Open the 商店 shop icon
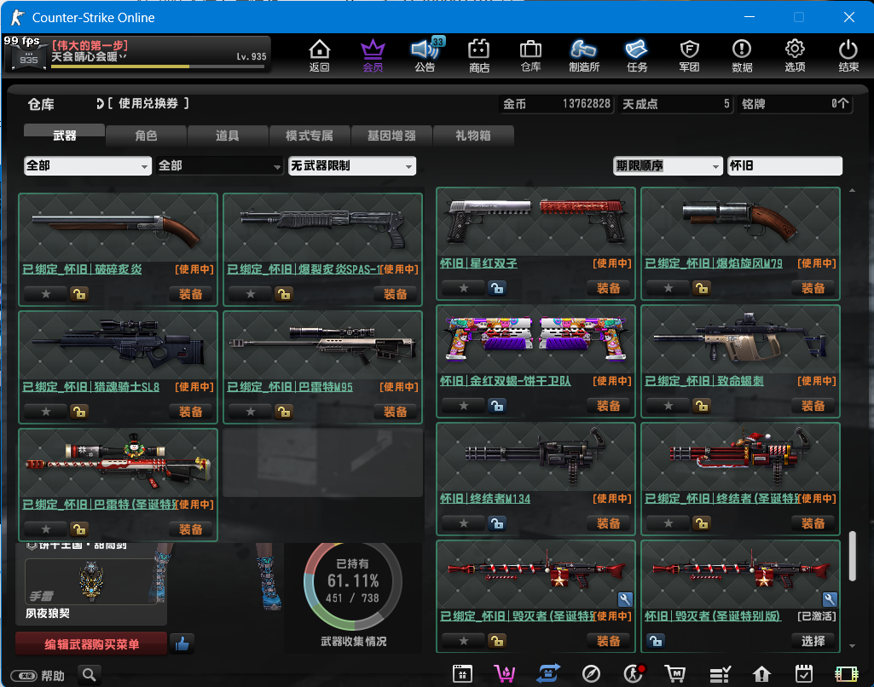This screenshot has width=874, height=687. [x=479, y=55]
